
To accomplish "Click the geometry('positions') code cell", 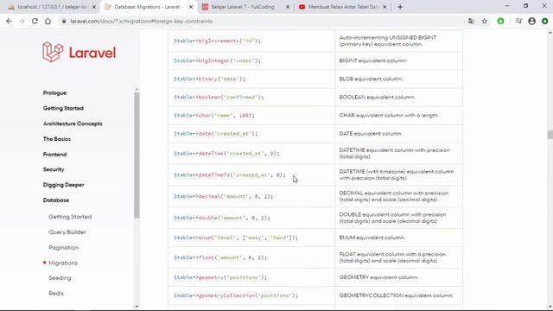I will (x=251, y=277).
